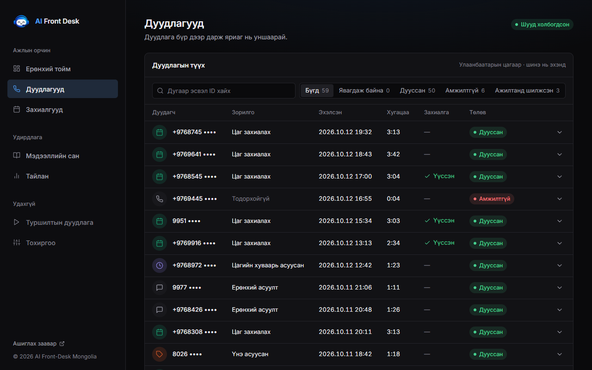Click phone icon of failed call +9769445
The height and width of the screenshot is (370, 592).
click(x=160, y=199)
